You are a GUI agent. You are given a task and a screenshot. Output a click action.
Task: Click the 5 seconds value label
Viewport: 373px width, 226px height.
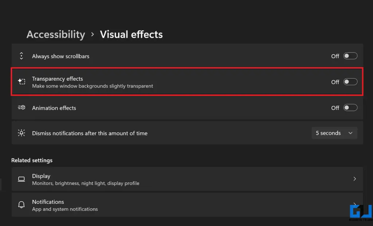[327, 133]
